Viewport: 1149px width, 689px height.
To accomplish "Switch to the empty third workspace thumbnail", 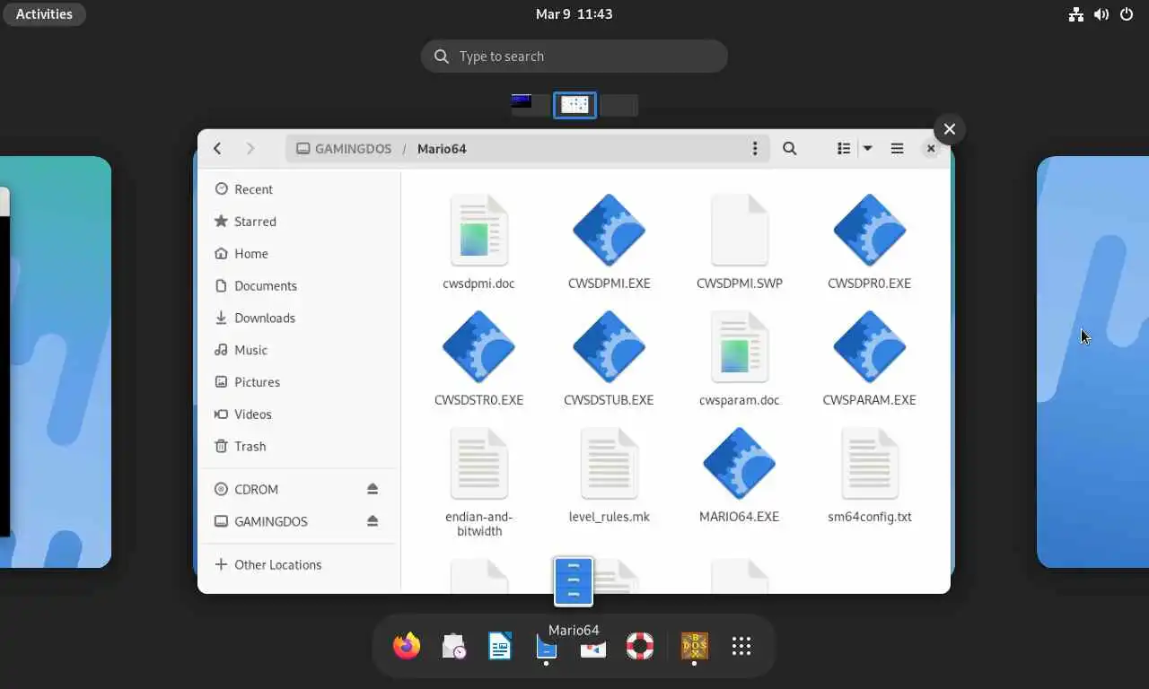I will (x=619, y=105).
